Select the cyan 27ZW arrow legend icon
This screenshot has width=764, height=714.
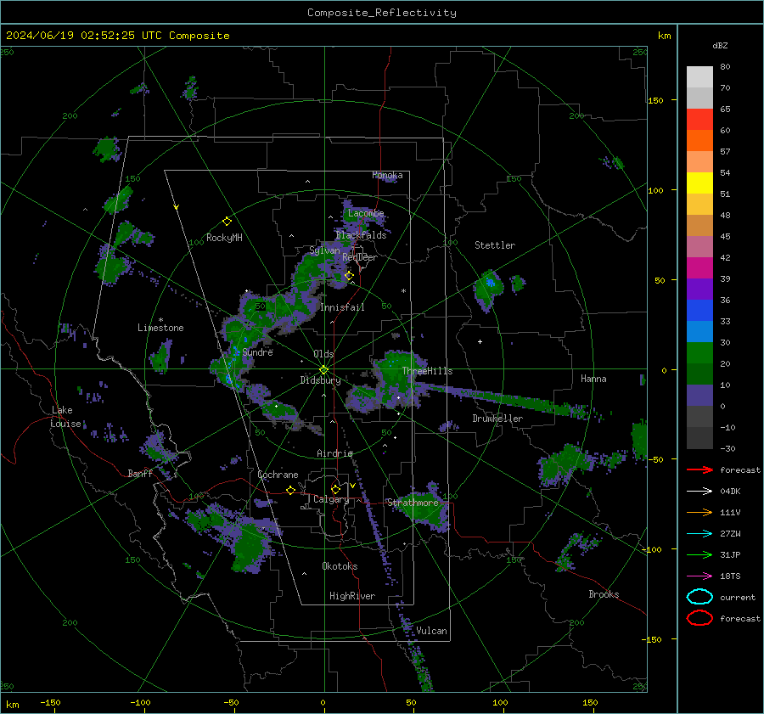699,533
